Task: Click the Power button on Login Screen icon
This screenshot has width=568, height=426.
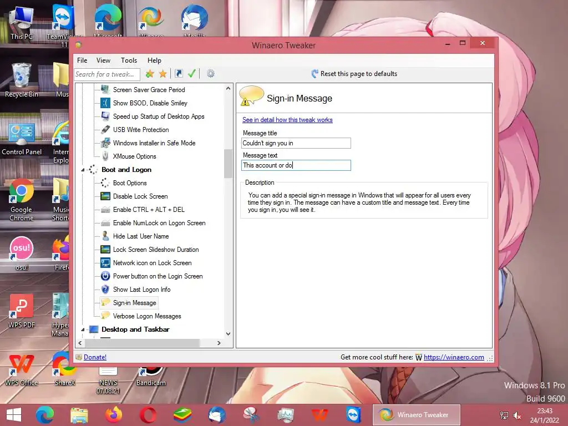Action: [x=105, y=276]
